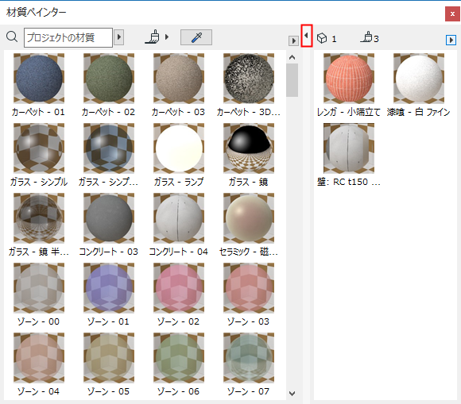Image resolution: width=461 pixels, height=404 pixels.
Task: Select the ゾーン - 00 swatch
Action: tap(39, 288)
